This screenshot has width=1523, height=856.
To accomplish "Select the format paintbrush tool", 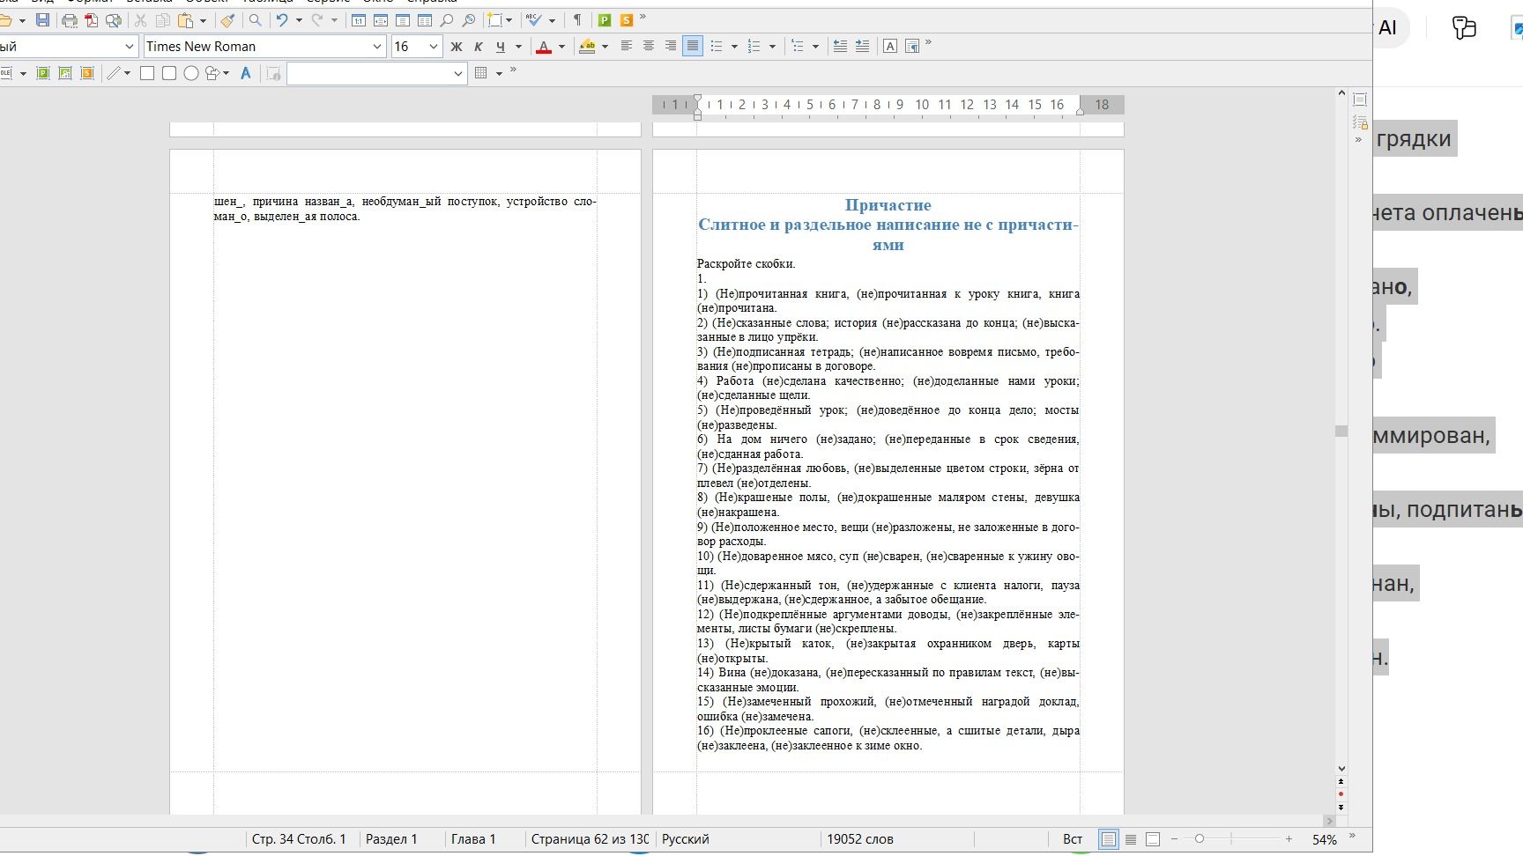I will click(x=227, y=19).
